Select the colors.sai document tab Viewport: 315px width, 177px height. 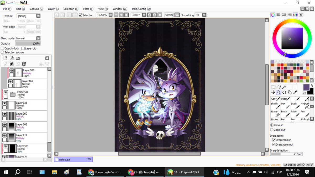(73, 159)
